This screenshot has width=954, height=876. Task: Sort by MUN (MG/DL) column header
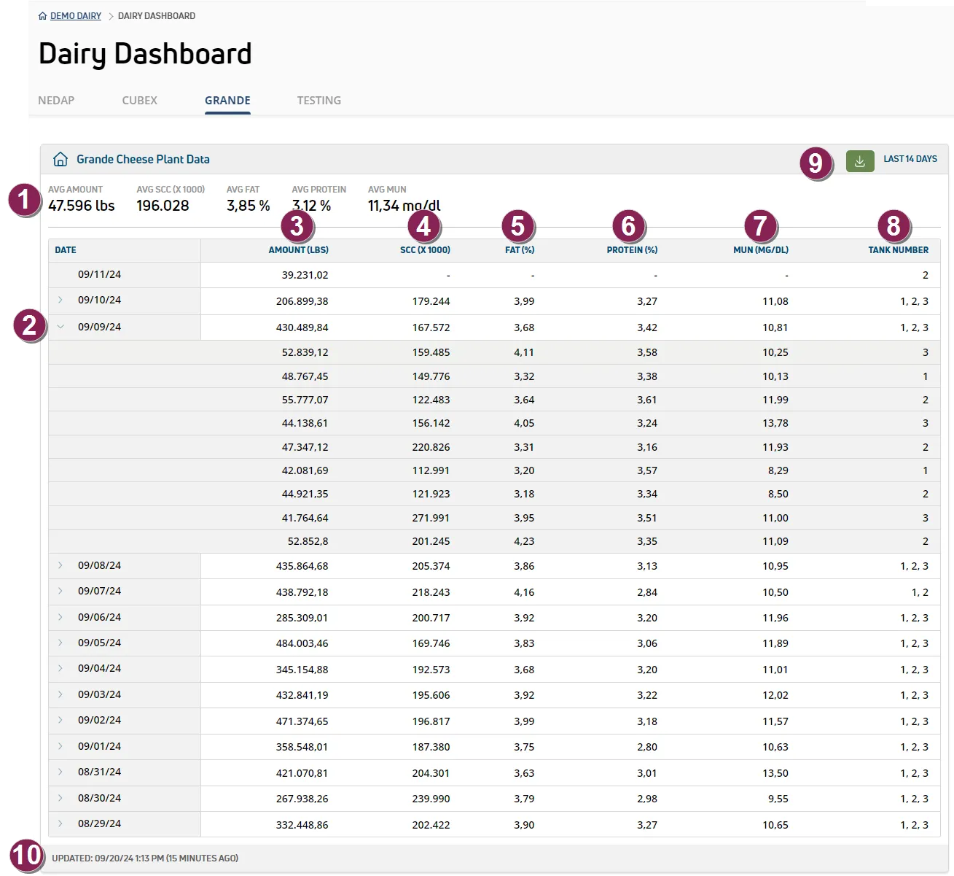coord(761,250)
